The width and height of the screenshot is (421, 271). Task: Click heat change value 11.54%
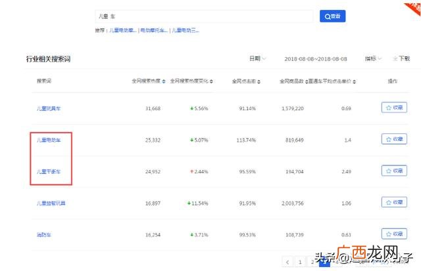tap(200, 203)
